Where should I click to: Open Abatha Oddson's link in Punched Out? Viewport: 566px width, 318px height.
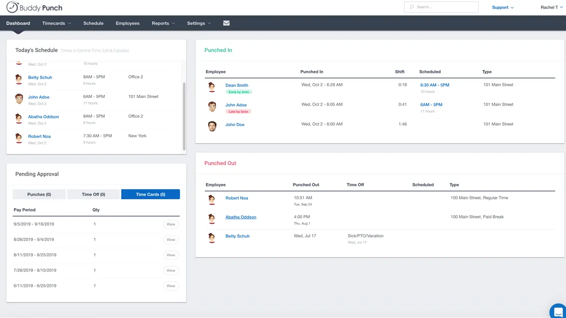tap(241, 217)
